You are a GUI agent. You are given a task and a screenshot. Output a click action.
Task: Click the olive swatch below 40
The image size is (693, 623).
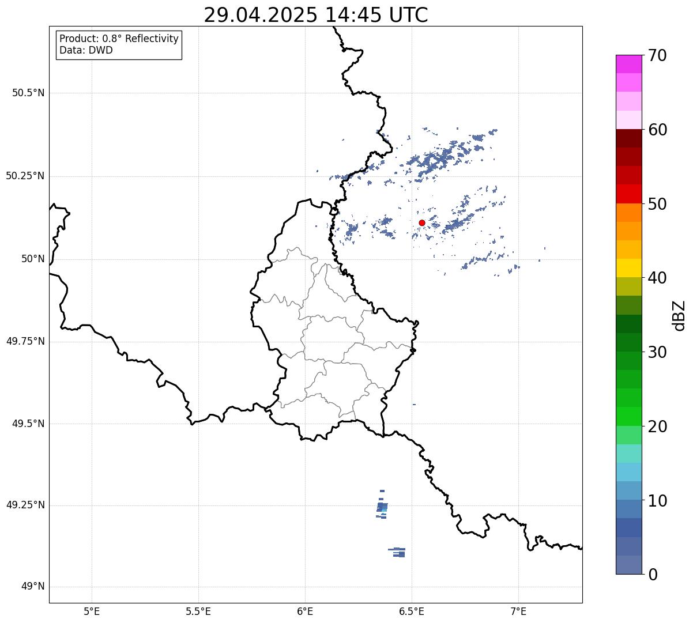pos(629,286)
